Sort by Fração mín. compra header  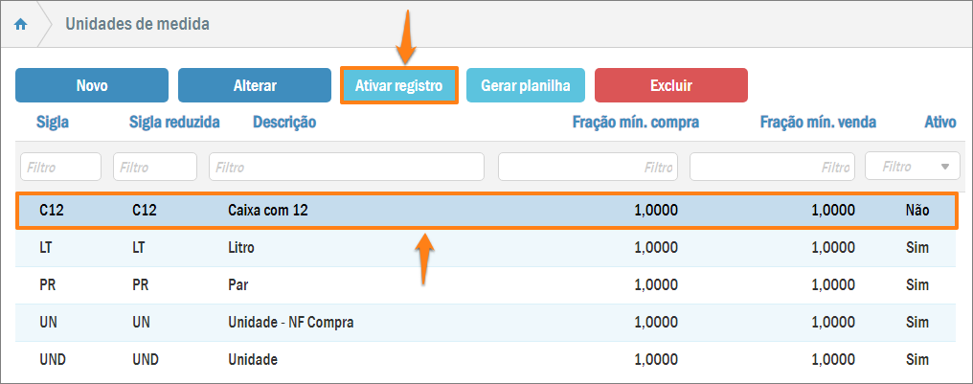[x=635, y=122]
